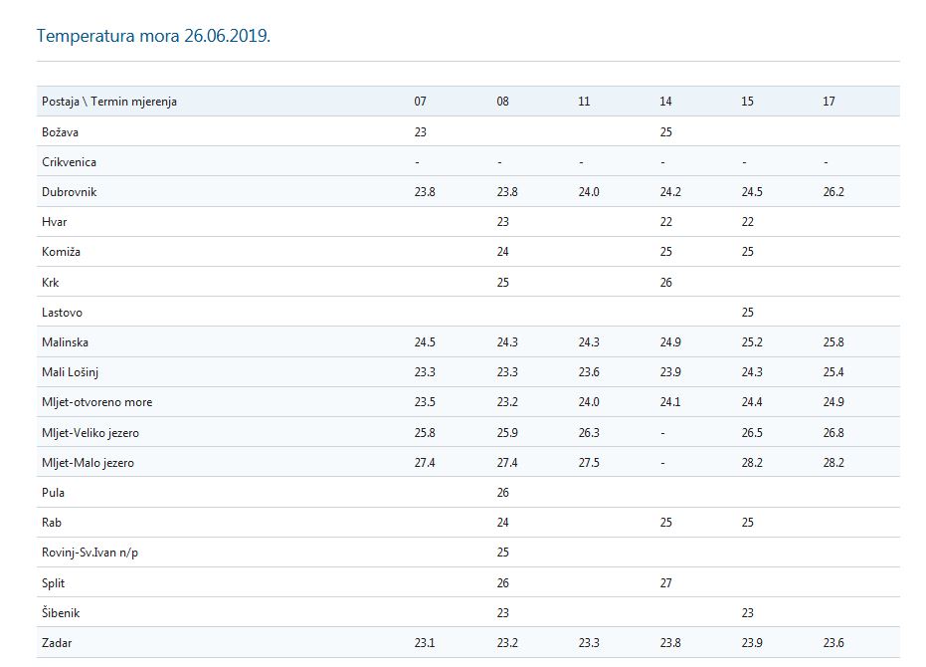Select the Zadar station row label

click(x=57, y=643)
